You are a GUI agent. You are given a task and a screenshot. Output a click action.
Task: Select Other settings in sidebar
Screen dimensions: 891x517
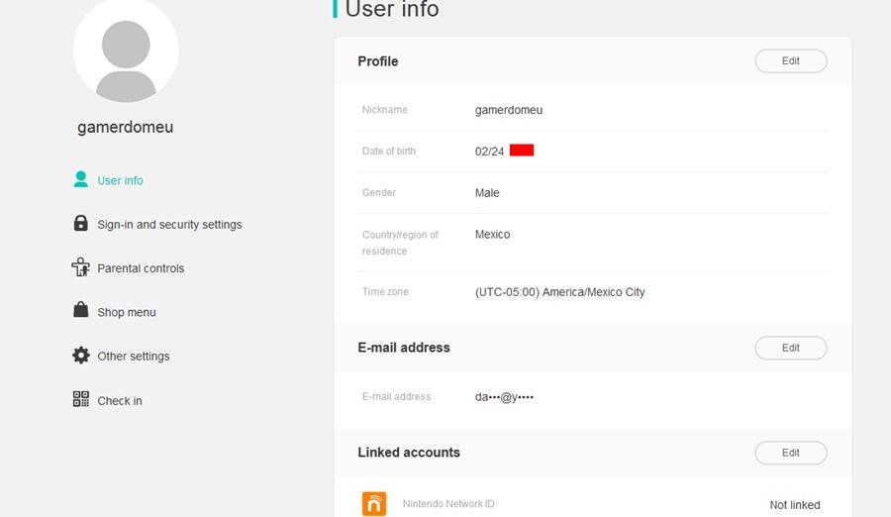(133, 356)
